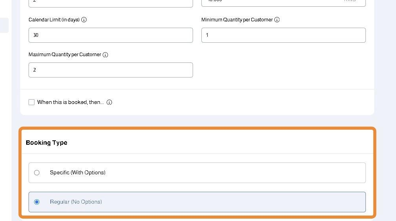Viewport: 396px width, 221px height.
Task: Select the Specific (With Options) radio button
Action: tap(37, 173)
